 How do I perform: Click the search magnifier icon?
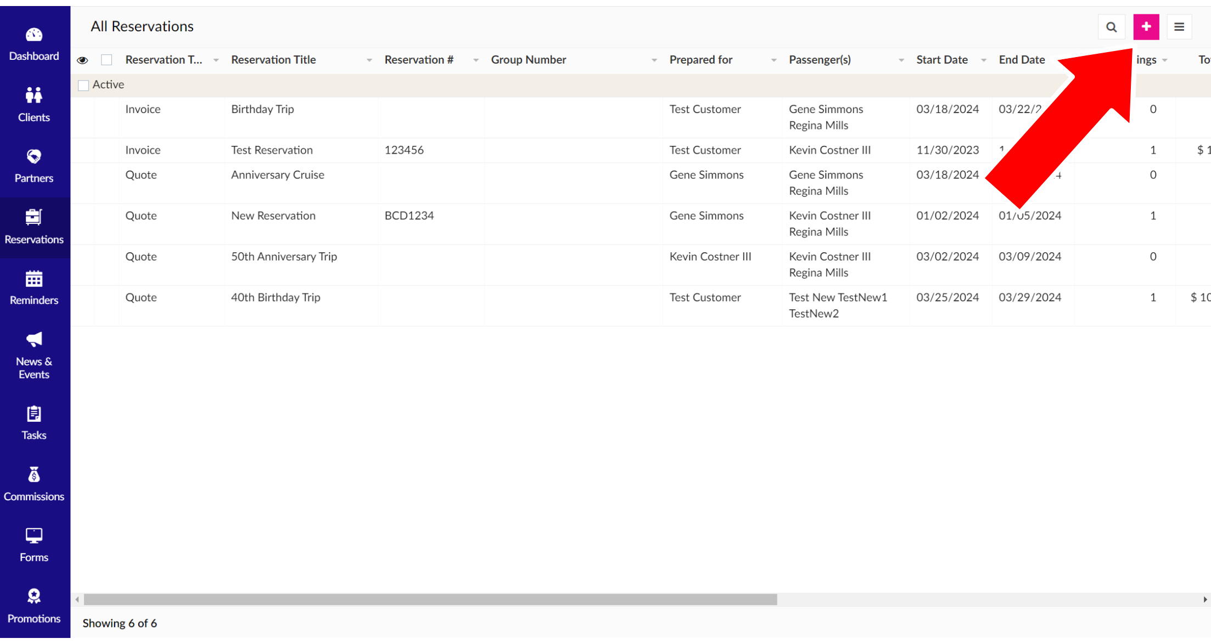(x=1111, y=27)
